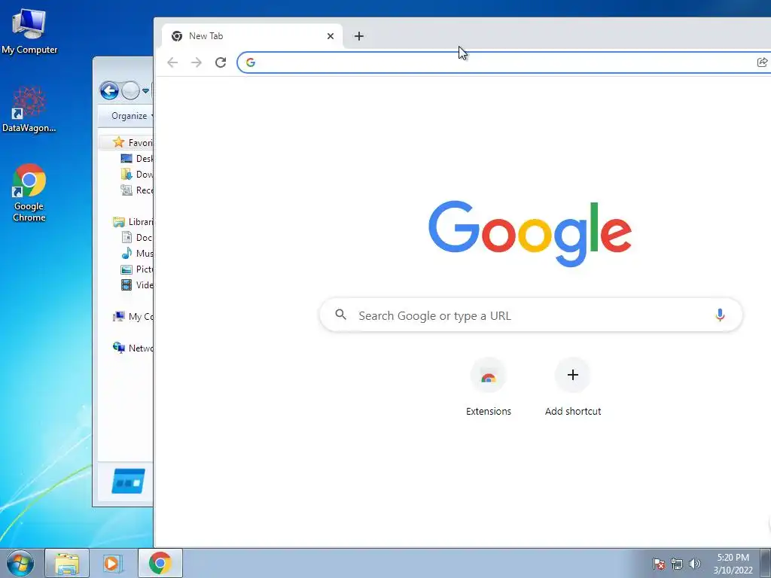
Task: Start voice search with the microphone icon
Action: pos(719,315)
